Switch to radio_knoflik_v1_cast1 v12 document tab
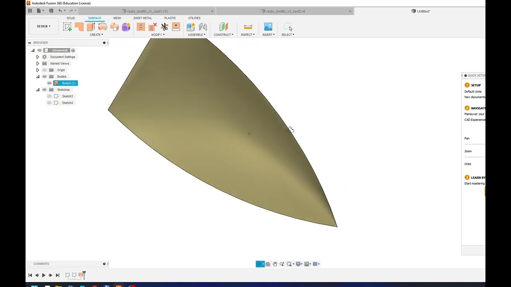 (147, 11)
